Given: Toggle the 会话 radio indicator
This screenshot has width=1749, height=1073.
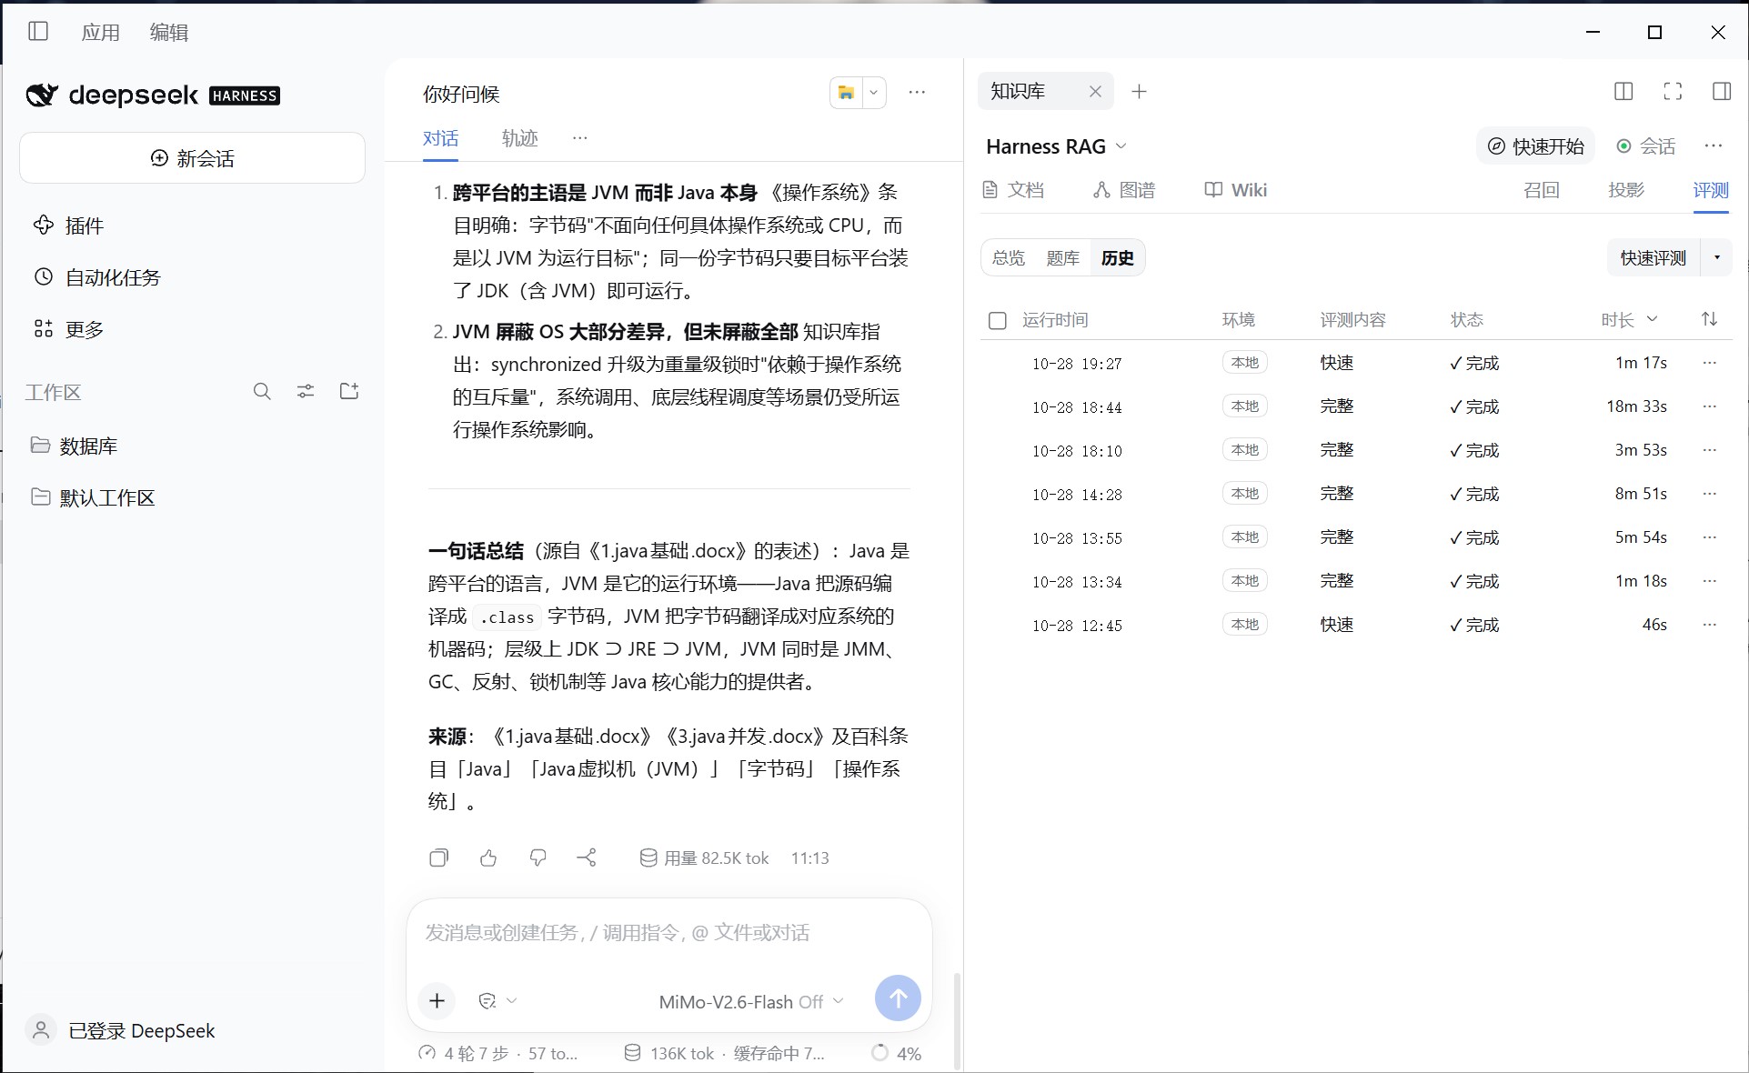Looking at the screenshot, I should pos(1623,146).
